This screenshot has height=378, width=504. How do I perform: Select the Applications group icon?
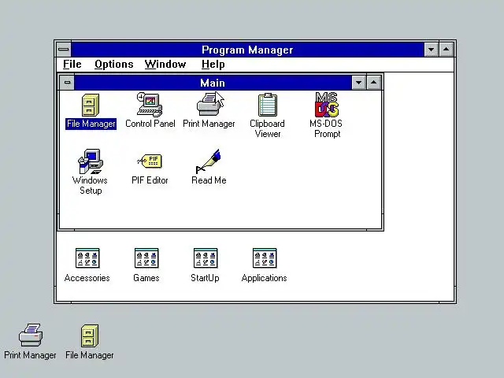point(265,258)
